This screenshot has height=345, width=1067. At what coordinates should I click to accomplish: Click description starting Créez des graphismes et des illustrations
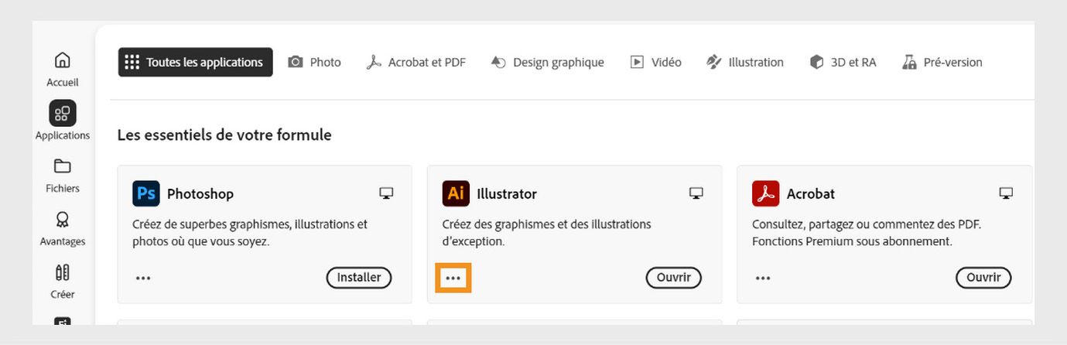pyautogui.click(x=547, y=233)
